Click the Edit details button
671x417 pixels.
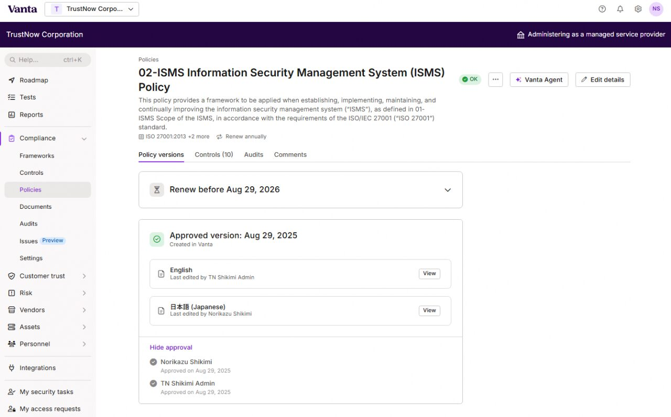click(602, 80)
